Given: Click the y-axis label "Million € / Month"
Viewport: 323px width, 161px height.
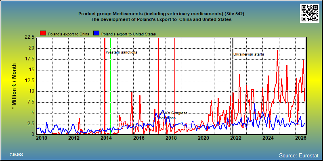Looking at the screenshot, I should 14,87.
